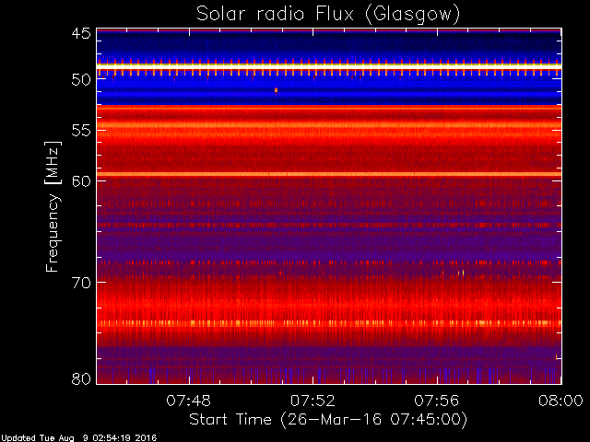The height and width of the screenshot is (442, 590).
Task: Click the '07:52' time tick label
Action: tap(313, 401)
